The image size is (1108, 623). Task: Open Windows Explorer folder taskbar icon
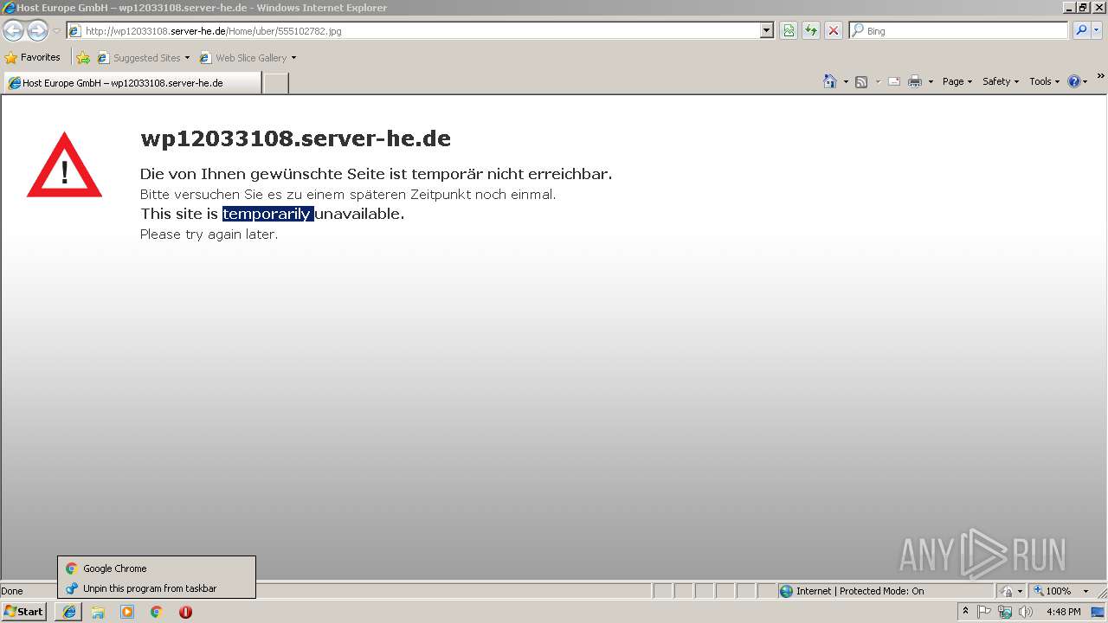click(x=98, y=612)
